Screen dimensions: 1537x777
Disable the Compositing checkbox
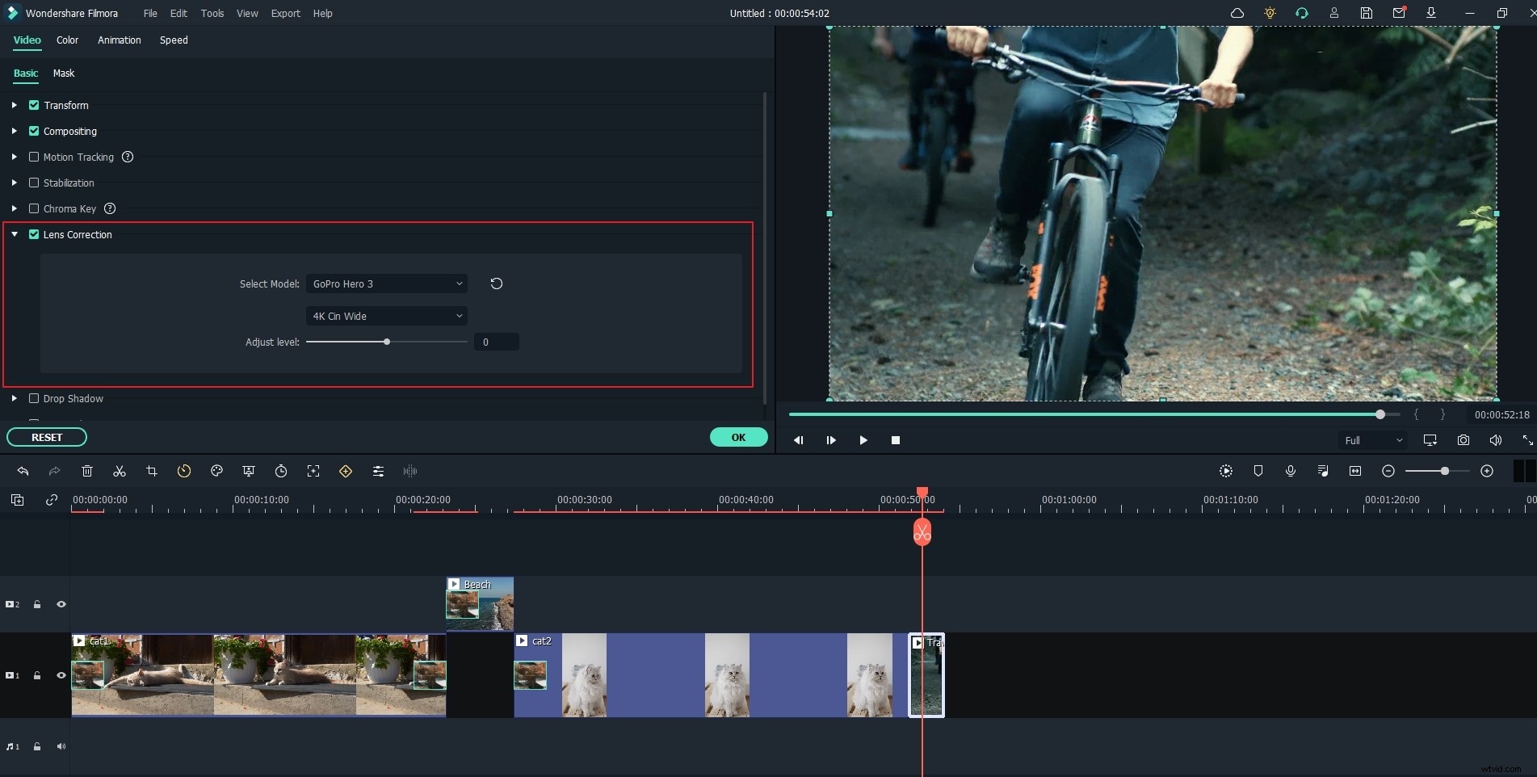(33, 131)
